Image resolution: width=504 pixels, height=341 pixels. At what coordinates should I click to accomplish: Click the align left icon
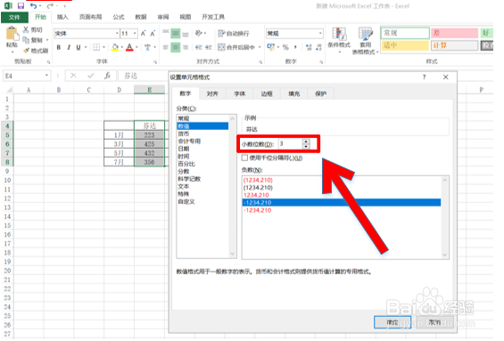click(166, 47)
